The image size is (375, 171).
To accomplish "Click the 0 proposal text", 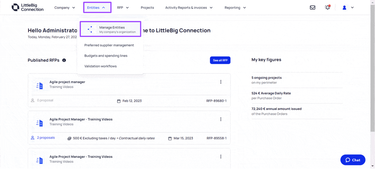I will coord(45,100).
